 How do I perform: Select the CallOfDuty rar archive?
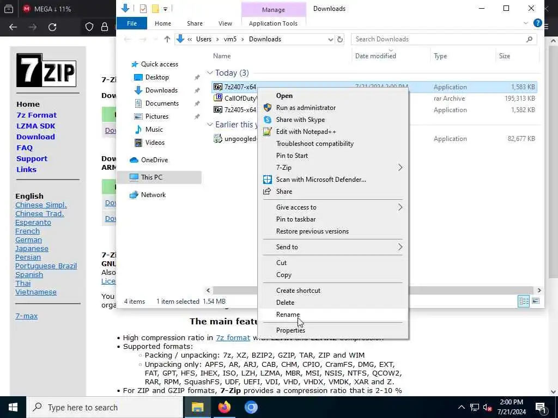coord(235,99)
